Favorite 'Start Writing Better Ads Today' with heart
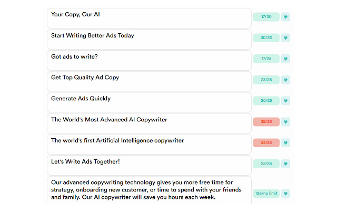 coord(286,38)
